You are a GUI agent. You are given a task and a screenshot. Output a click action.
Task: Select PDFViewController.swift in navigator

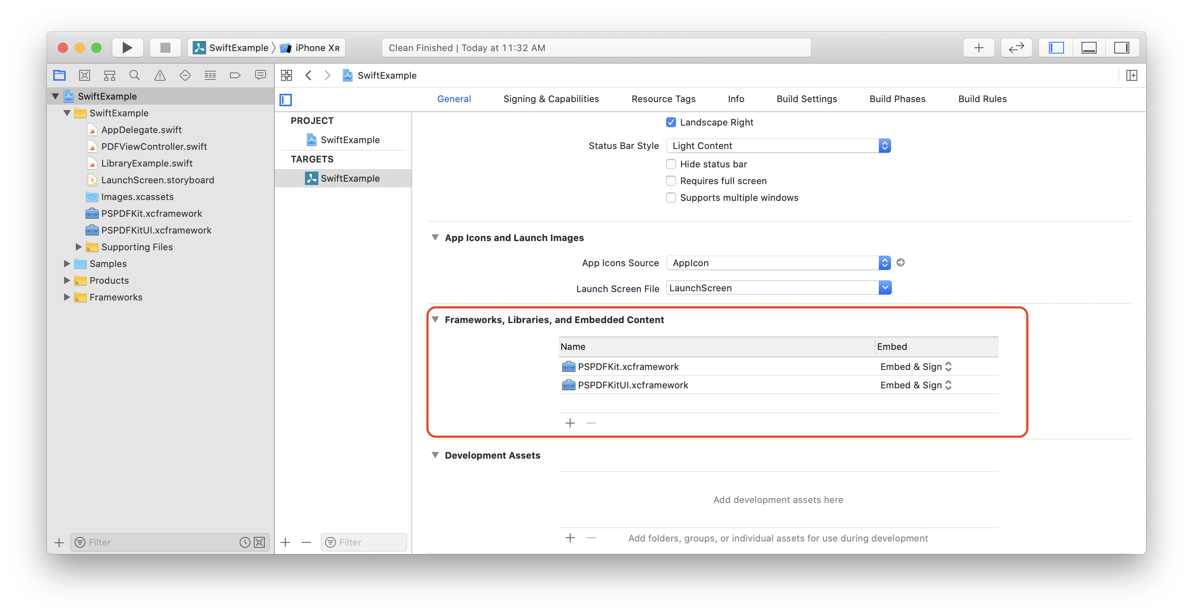(154, 147)
